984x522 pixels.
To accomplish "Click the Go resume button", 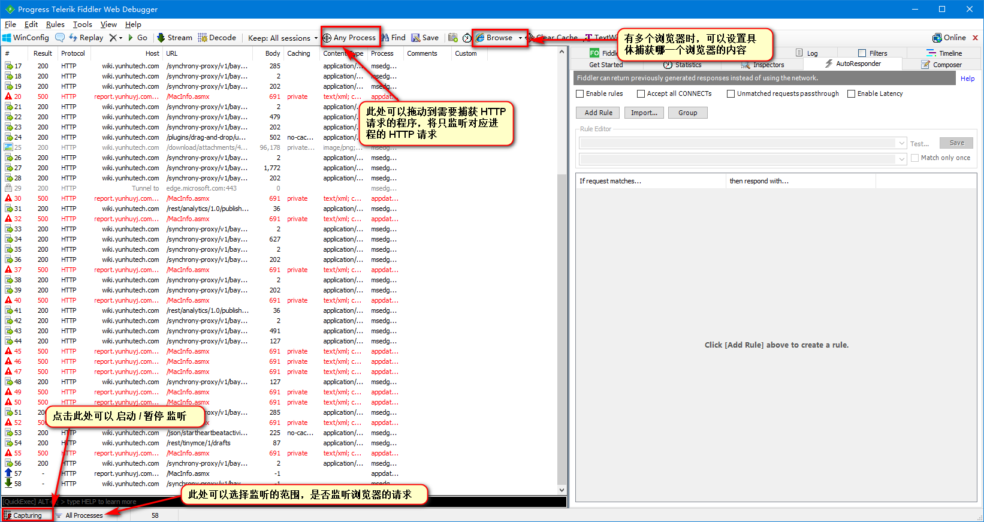I will pos(137,38).
